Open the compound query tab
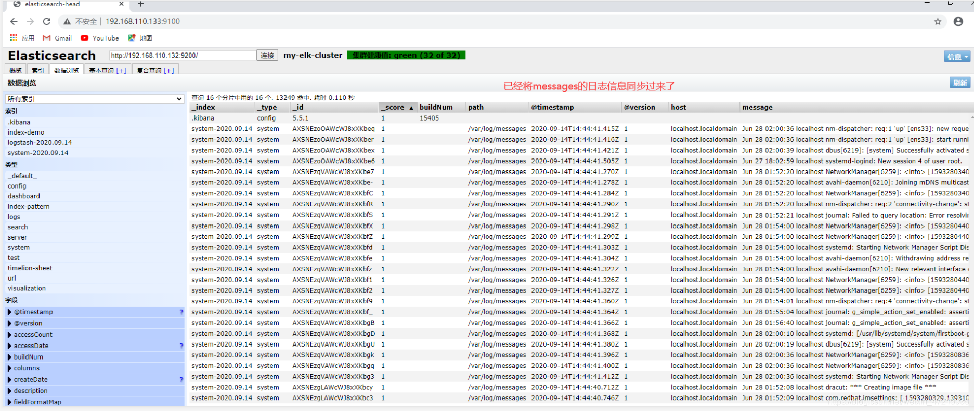Viewport: 974px width, 411px height. point(149,70)
